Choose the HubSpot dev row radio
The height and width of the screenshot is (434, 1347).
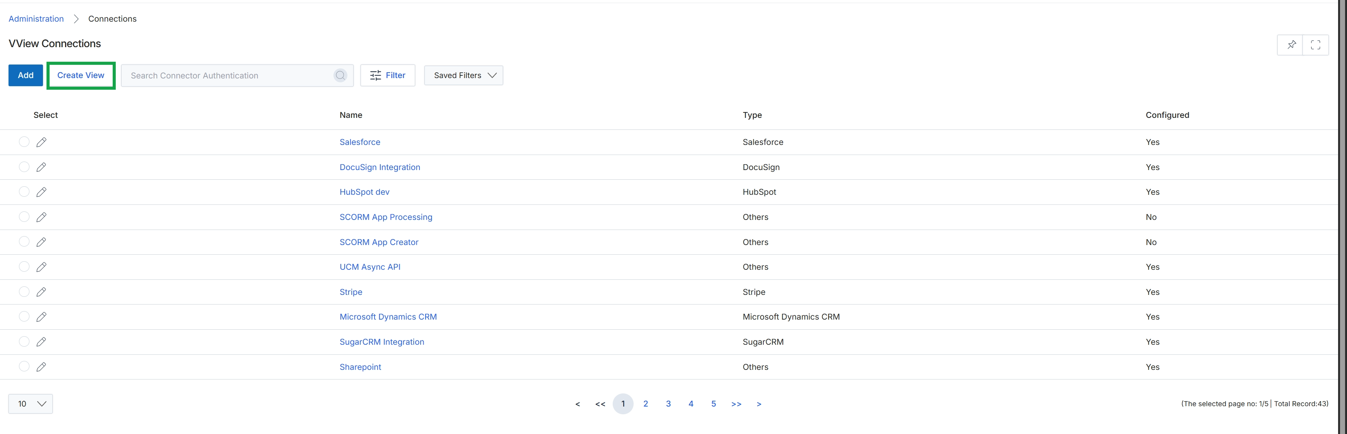[x=24, y=191]
